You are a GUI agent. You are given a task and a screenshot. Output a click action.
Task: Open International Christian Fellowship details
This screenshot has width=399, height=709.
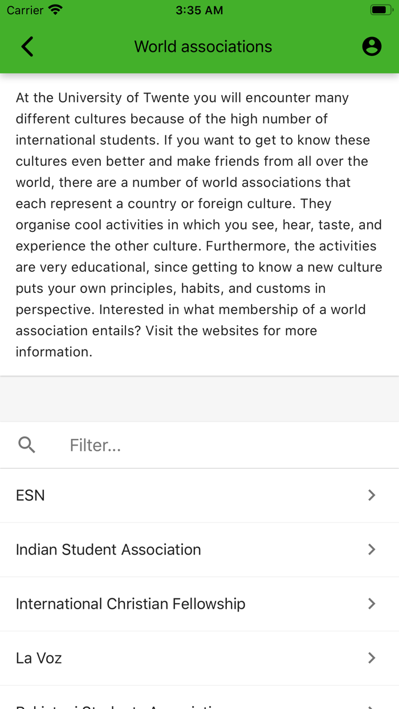click(131, 604)
